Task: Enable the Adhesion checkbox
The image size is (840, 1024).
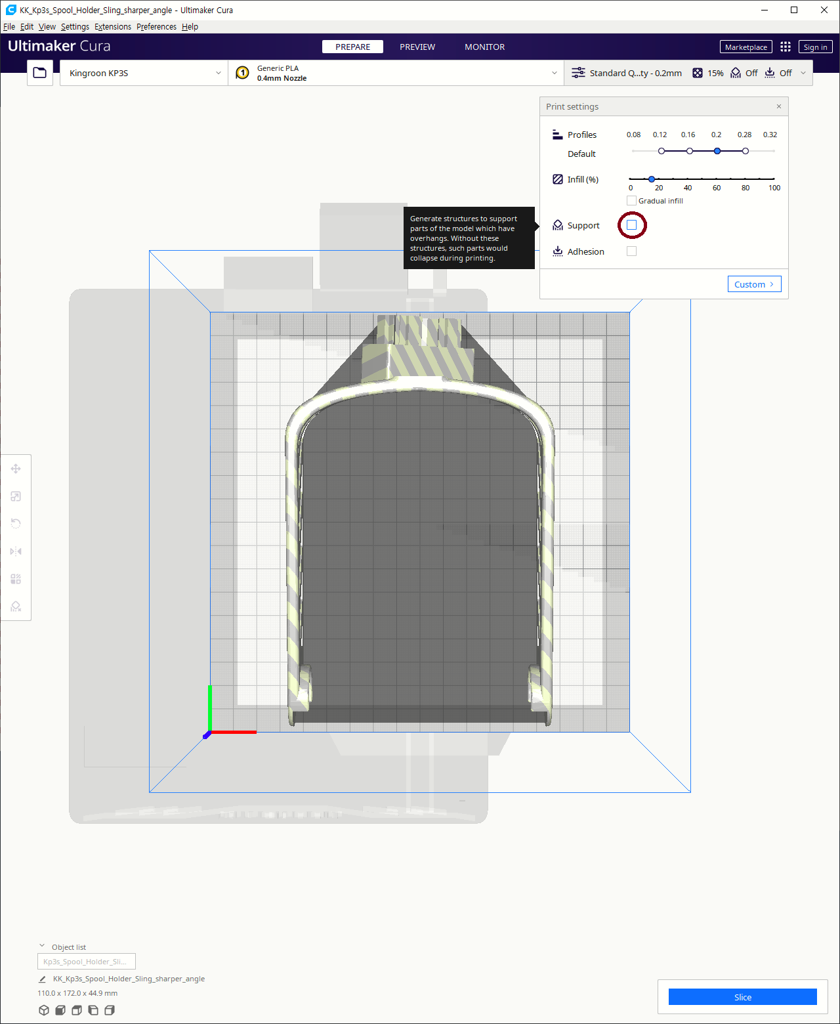Action: [632, 251]
